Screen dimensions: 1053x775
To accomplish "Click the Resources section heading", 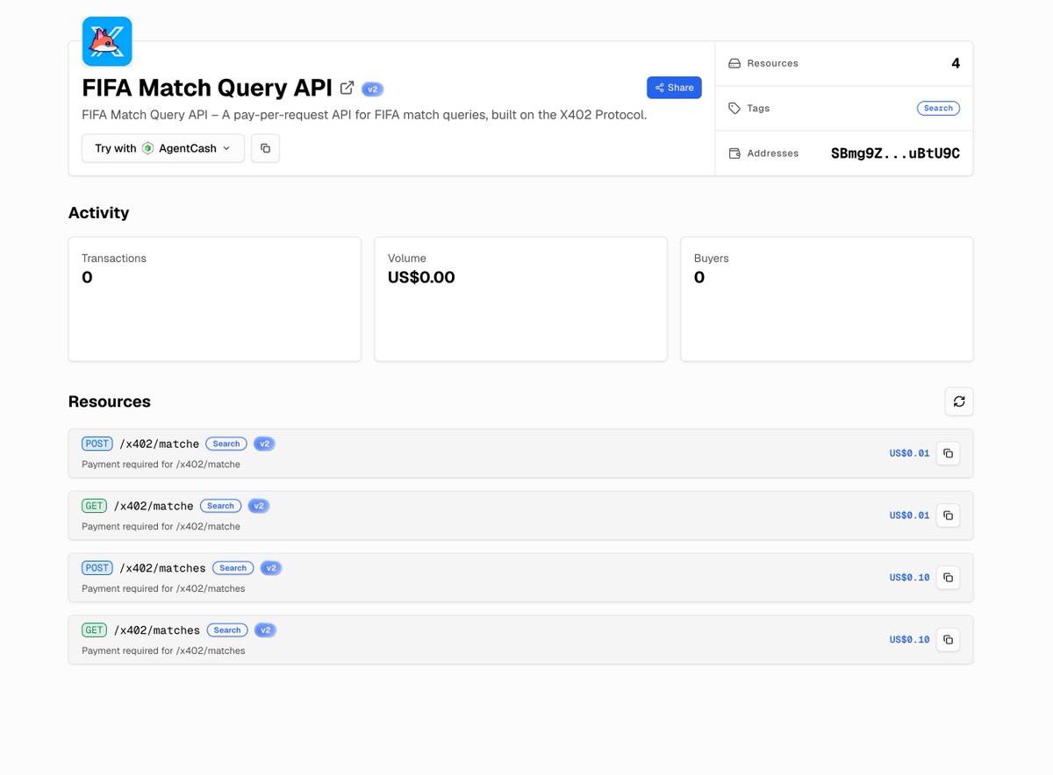I will tap(110, 402).
